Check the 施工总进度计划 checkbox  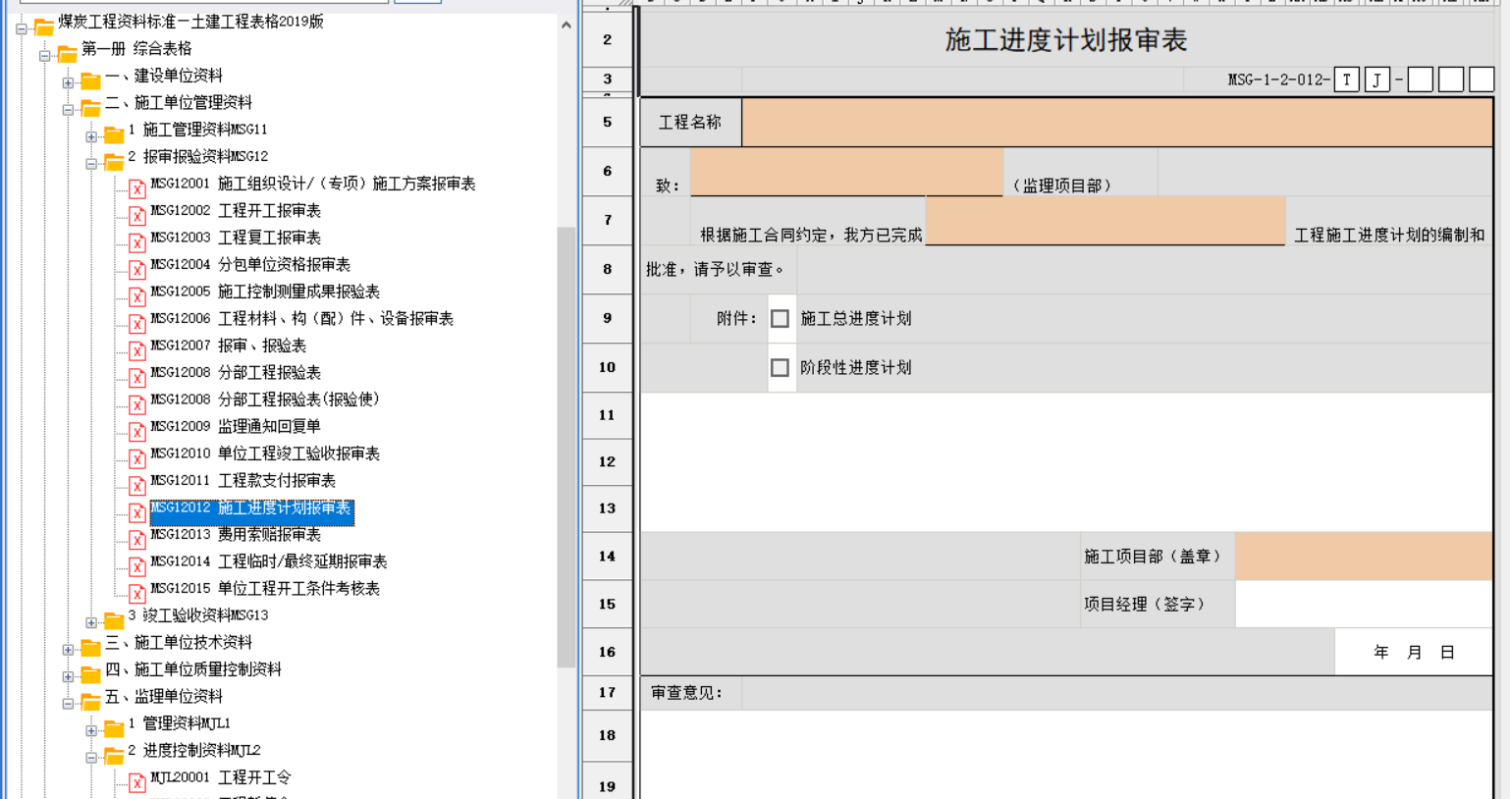click(x=780, y=319)
